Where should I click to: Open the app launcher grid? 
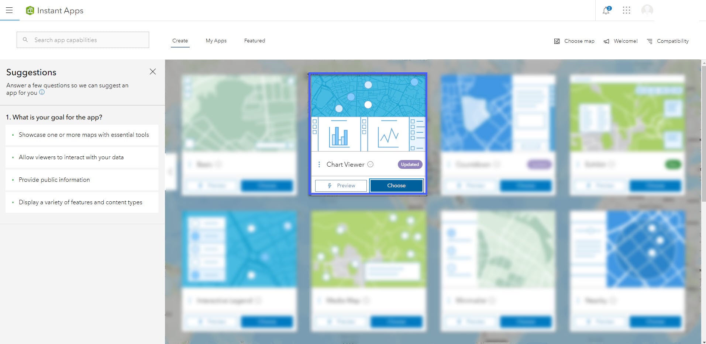point(626,10)
